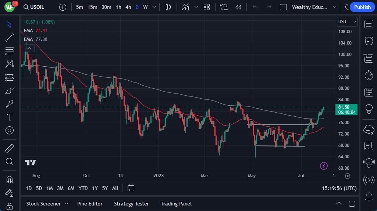377x211 pixels.
Task: Collapse the indicator legend chevron
Action: (x=29, y=48)
